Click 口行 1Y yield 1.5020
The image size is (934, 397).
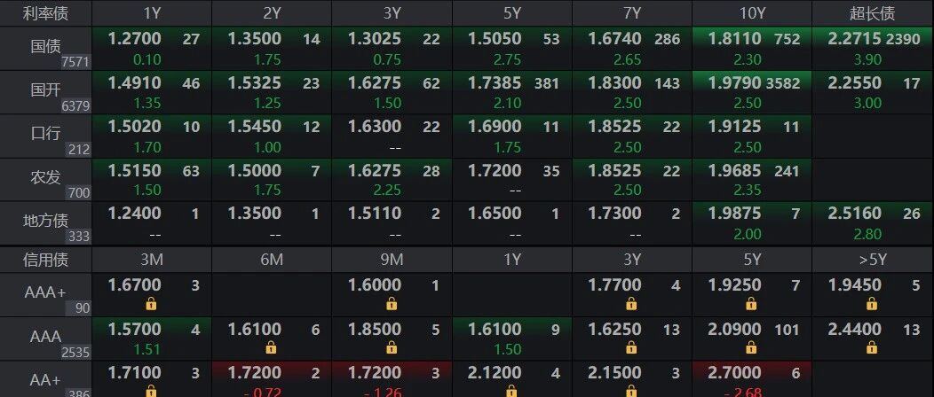pyautogui.click(x=135, y=127)
